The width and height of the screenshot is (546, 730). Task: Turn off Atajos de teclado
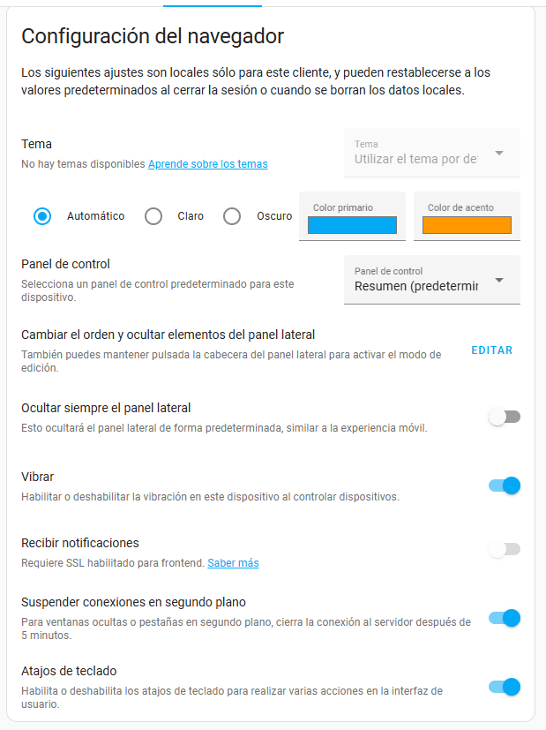point(505,687)
